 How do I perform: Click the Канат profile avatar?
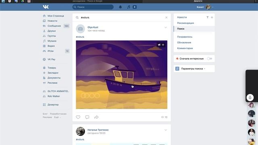coord(208,7)
